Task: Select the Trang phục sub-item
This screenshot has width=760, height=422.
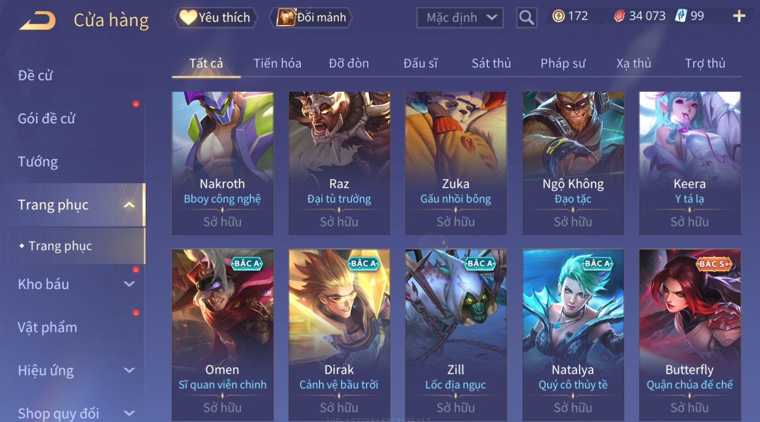Action: (x=60, y=246)
